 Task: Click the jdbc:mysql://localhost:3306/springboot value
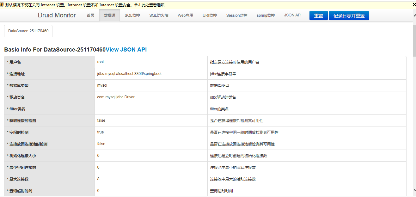[x=129, y=74]
